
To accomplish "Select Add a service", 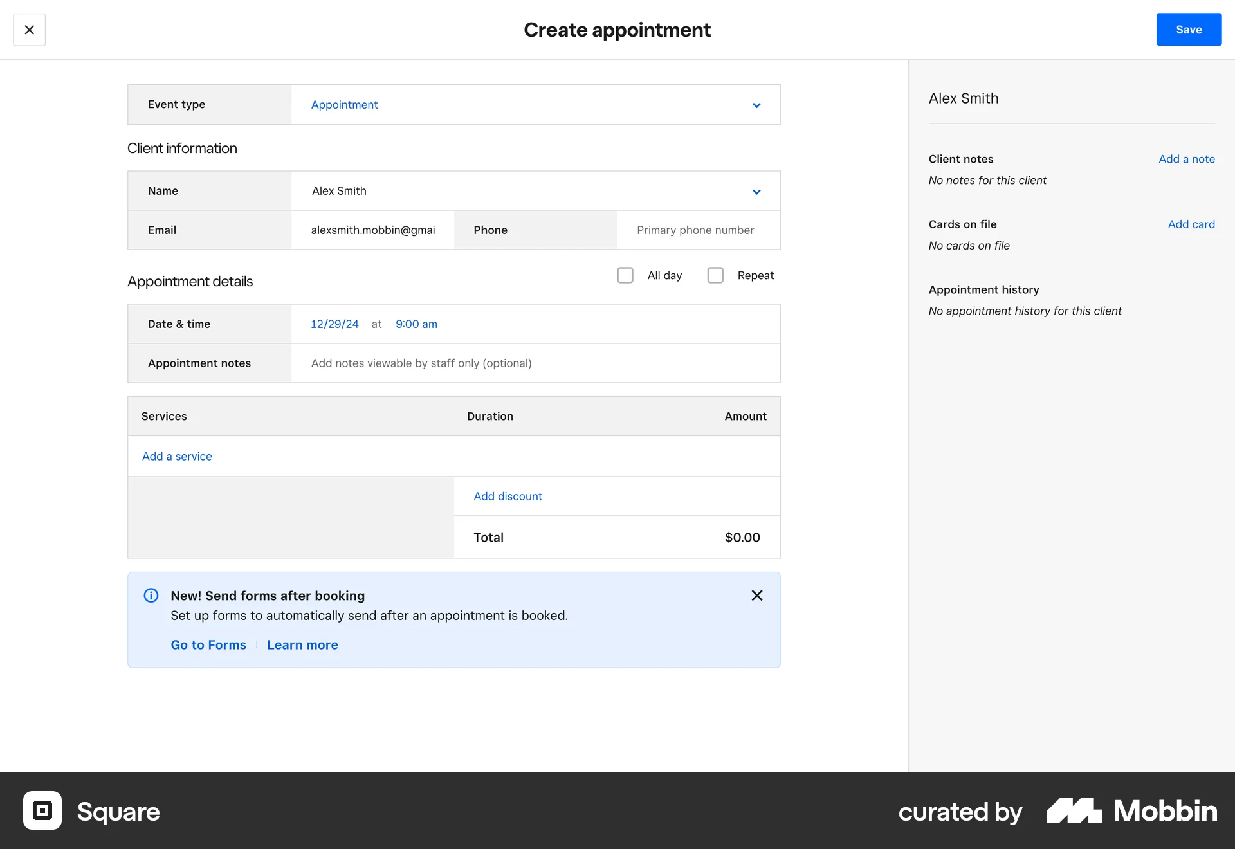I will pyautogui.click(x=176, y=456).
